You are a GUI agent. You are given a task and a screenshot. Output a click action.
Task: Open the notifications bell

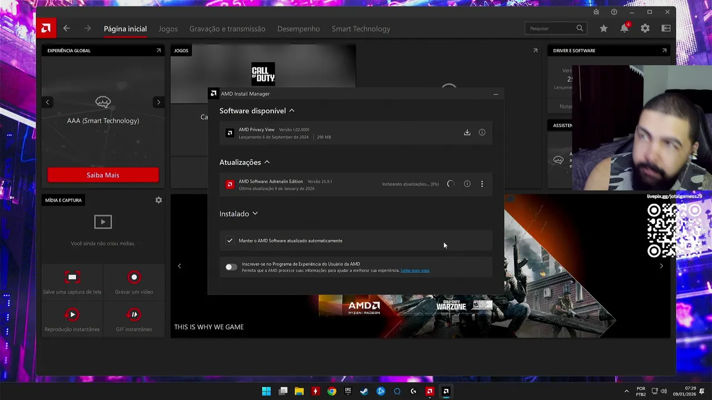click(x=625, y=28)
